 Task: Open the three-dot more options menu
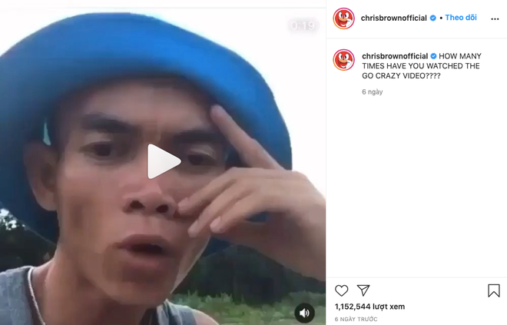(x=495, y=19)
